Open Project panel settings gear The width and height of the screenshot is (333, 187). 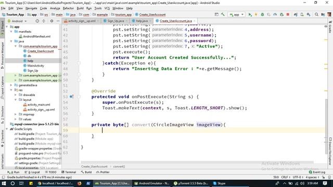pyautogui.click(x=52, y=21)
